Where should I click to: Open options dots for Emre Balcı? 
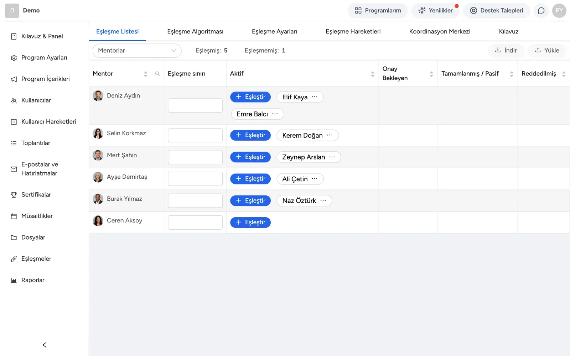pyautogui.click(x=275, y=114)
